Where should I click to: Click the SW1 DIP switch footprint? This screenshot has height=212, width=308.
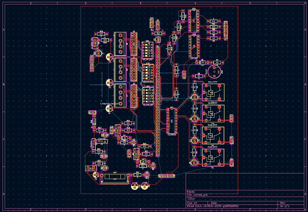tap(147, 50)
